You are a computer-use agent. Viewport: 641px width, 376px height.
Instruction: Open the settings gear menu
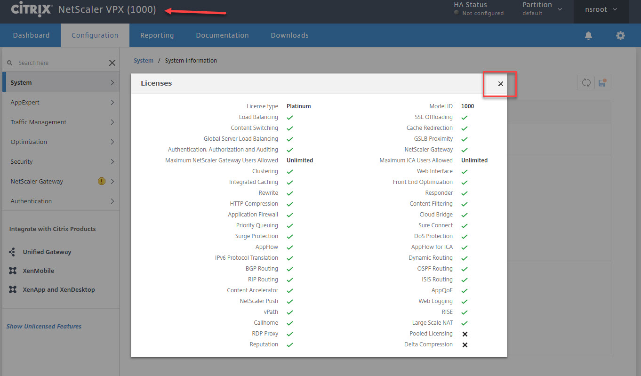pos(621,35)
